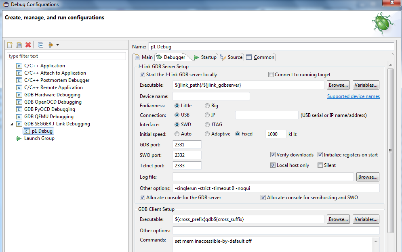The height and width of the screenshot is (252, 402).
Task: Enable Connect to running target checkbox
Action: [271, 75]
